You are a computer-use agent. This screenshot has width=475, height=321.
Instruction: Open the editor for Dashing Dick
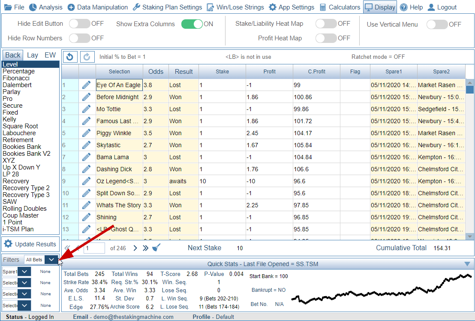point(86,169)
